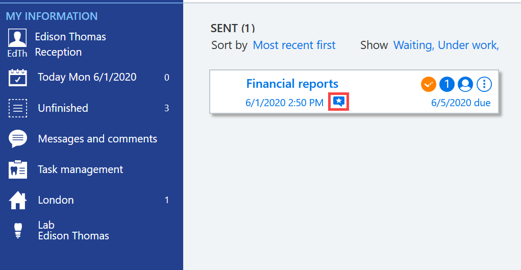Screen dimensions: 521x270
Task: Click the blue number 1 badge
Action: [x=447, y=84]
